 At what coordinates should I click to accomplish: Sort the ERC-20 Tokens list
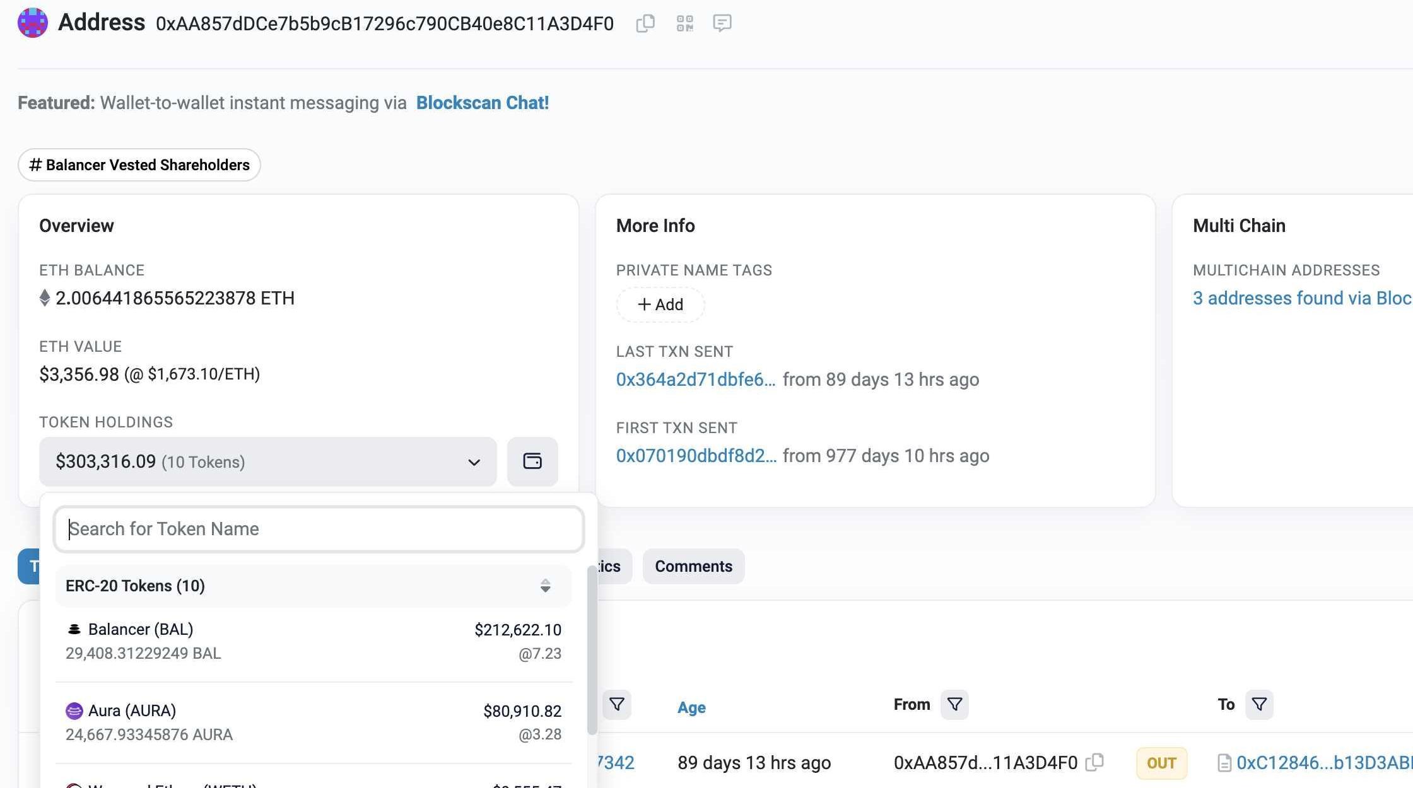(x=545, y=586)
